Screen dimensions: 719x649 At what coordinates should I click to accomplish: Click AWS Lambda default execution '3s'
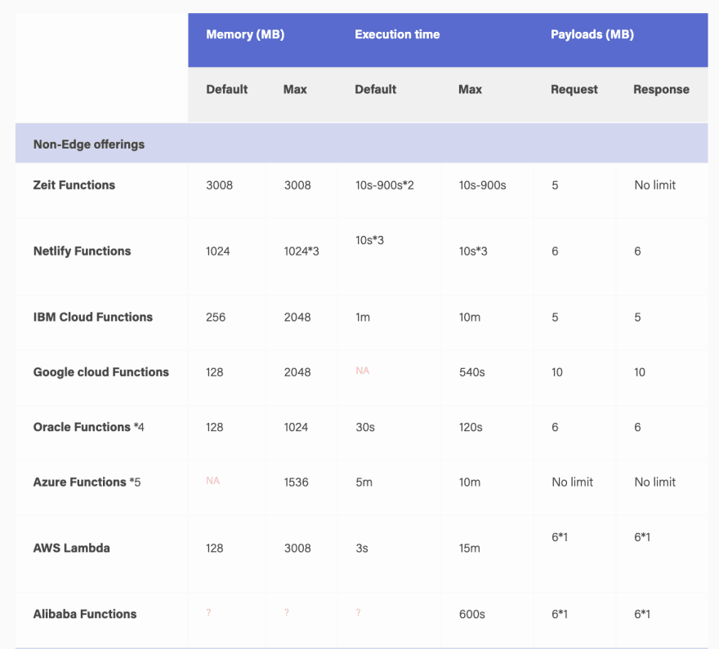[362, 548]
